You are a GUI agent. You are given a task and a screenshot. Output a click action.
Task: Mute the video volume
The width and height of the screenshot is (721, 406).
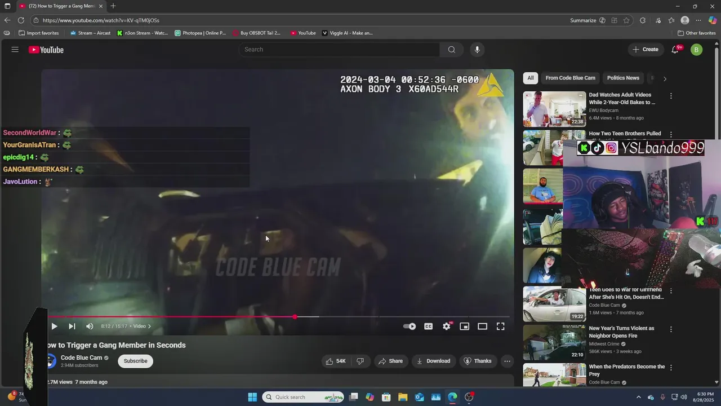[90, 326]
